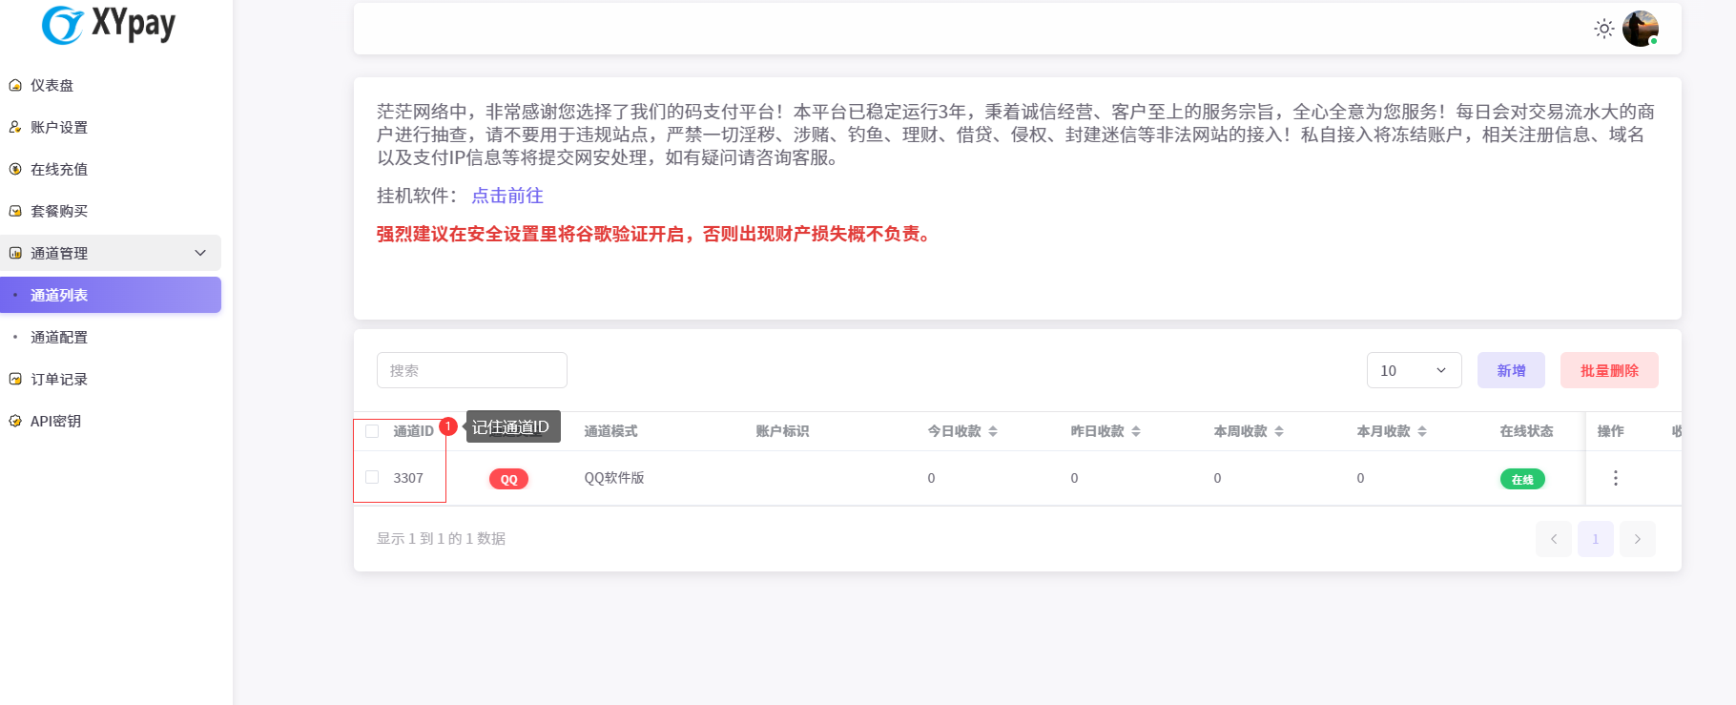The image size is (1736, 705).
Task: Click the 点击前往 link
Action: point(507,196)
